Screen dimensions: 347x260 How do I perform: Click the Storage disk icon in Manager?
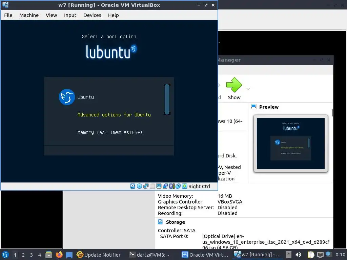160,222
